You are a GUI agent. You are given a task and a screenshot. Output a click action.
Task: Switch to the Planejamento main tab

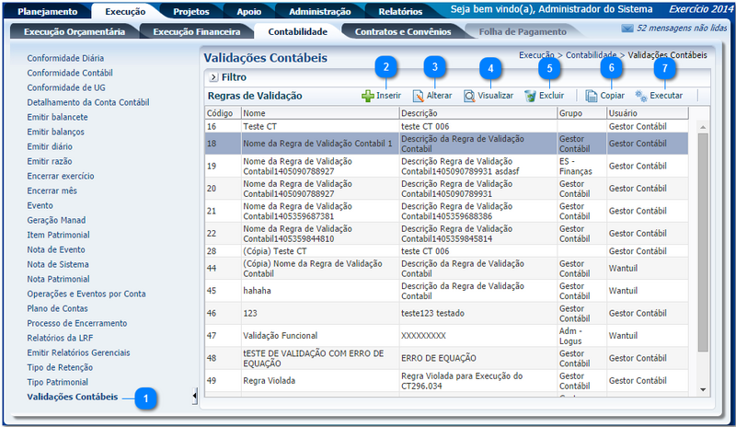coord(48,12)
